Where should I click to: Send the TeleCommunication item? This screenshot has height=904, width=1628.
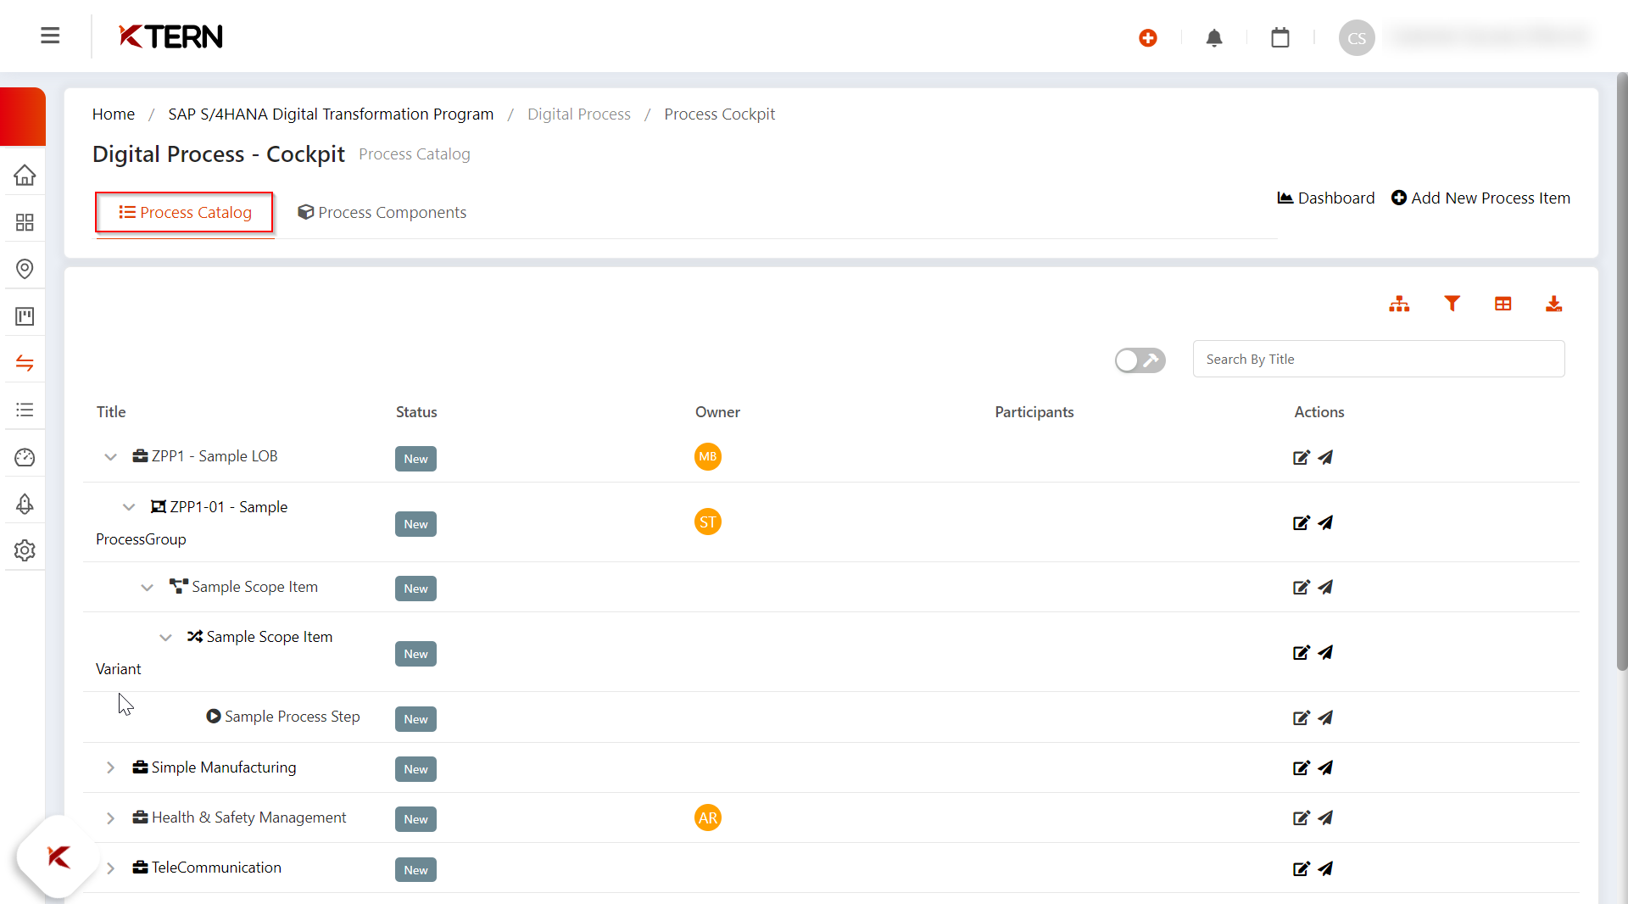[1325, 869]
